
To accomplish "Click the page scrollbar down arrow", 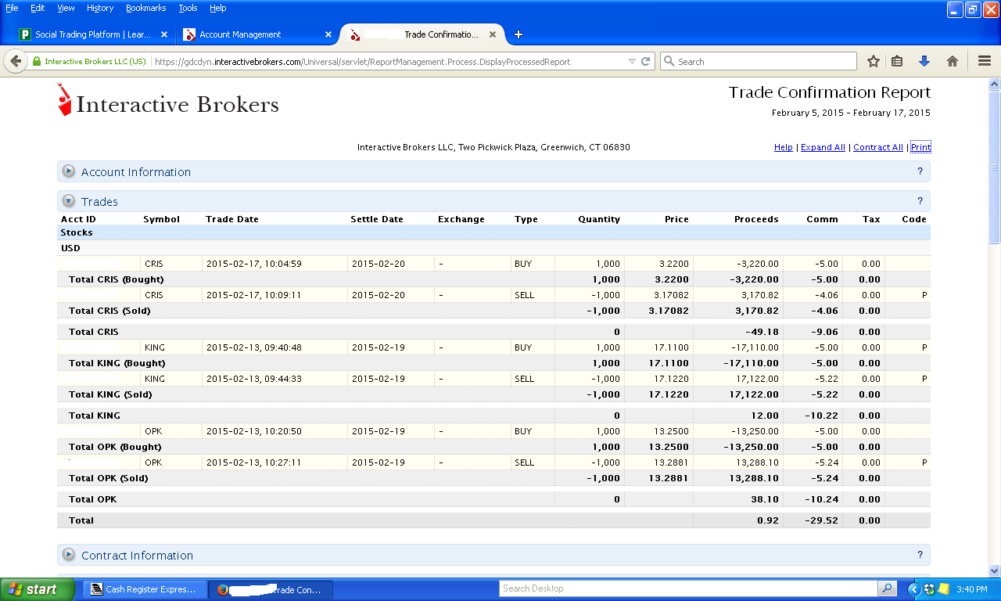I will [995, 571].
